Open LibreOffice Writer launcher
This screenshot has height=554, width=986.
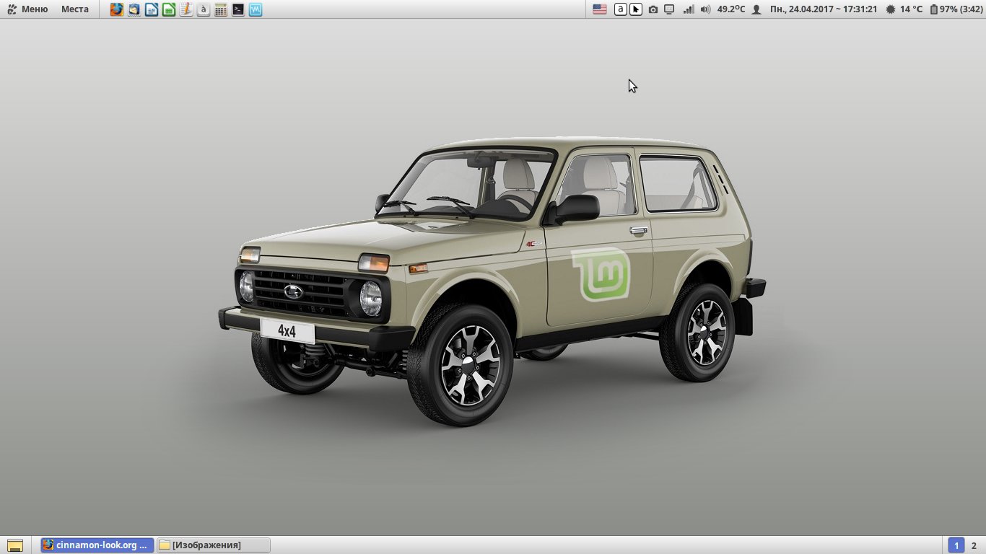click(x=152, y=9)
